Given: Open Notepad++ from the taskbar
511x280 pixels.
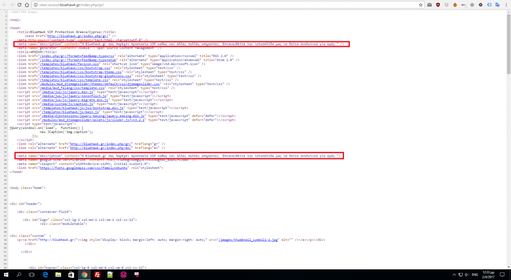Looking at the screenshot, I should coord(110,275).
